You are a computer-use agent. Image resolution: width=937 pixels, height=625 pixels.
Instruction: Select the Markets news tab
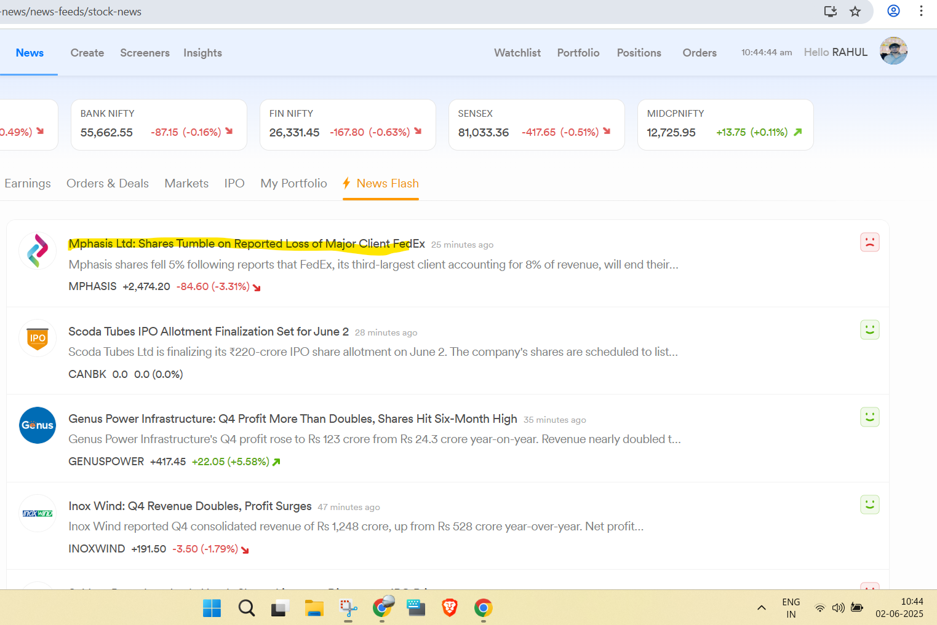tap(186, 183)
